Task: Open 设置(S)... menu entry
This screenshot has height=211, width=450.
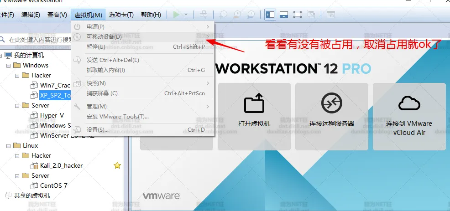Action: point(143,130)
